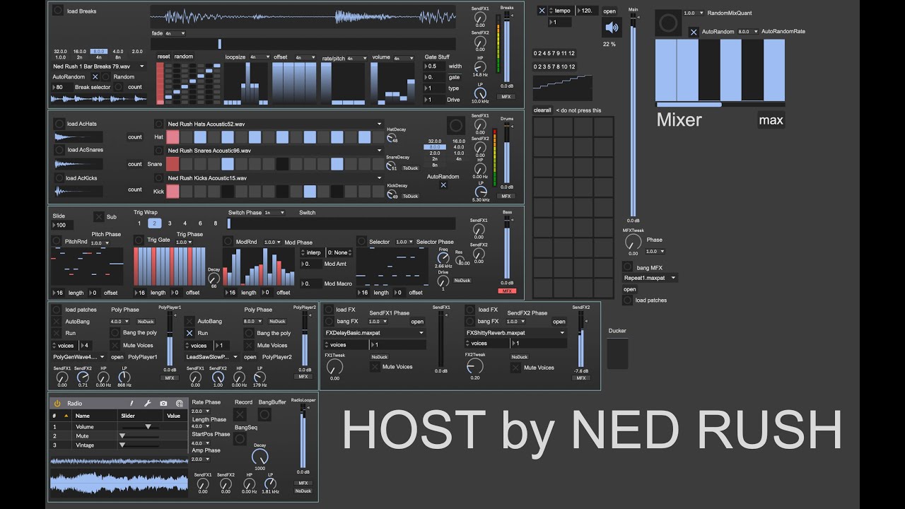Open the FXShittyReverb.maxpat dropdown
Viewport: 905px width, 509px height.
pyautogui.click(x=515, y=332)
